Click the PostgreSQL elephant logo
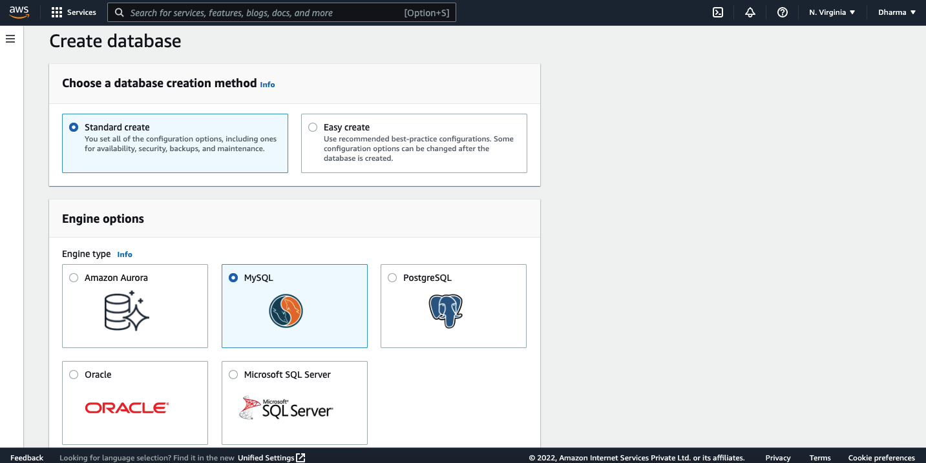926x463 pixels. pyautogui.click(x=446, y=311)
